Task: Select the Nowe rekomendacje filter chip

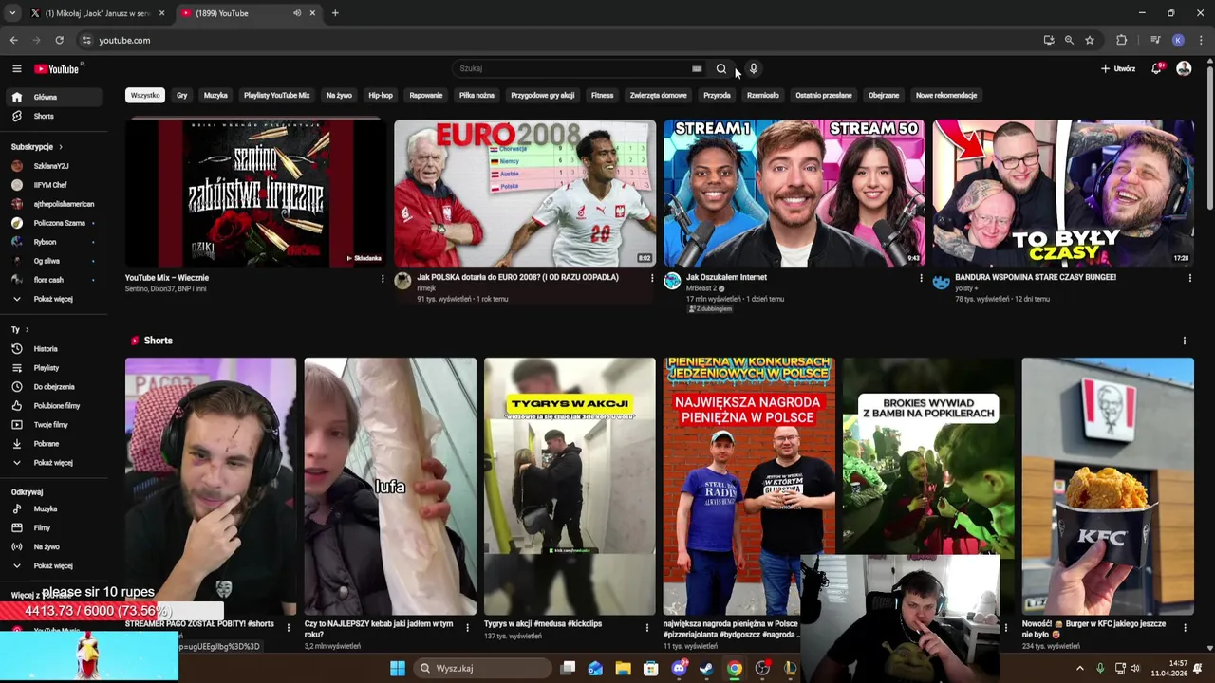Action: [946, 95]
